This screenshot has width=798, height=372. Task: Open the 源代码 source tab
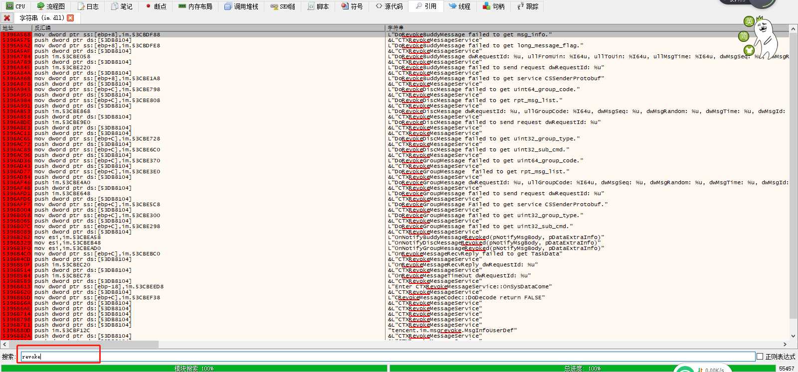click(x=389, y=6)
